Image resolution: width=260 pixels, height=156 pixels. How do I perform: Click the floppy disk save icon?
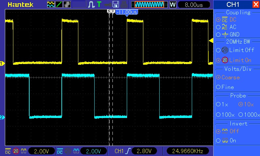(x=116, y=5)
